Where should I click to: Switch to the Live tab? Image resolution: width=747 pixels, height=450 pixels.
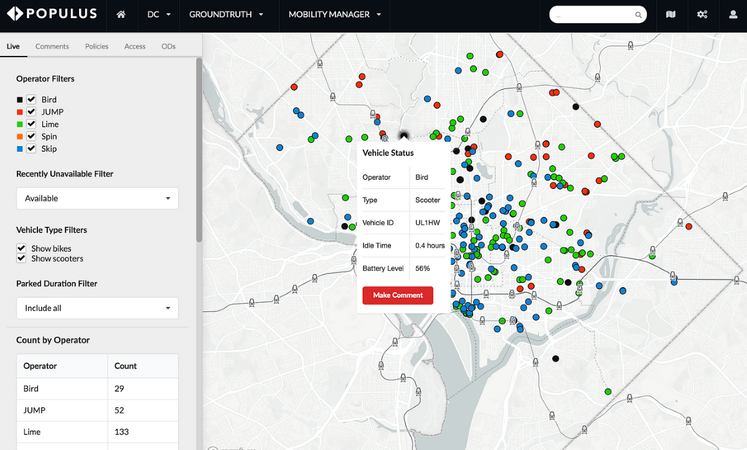13,46
